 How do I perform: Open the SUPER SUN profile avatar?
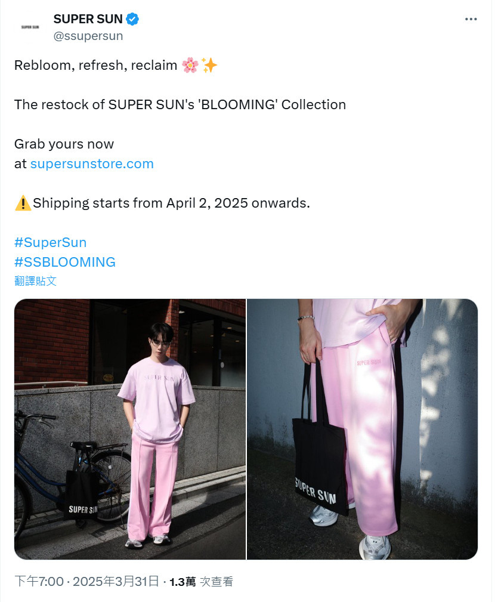30,27
